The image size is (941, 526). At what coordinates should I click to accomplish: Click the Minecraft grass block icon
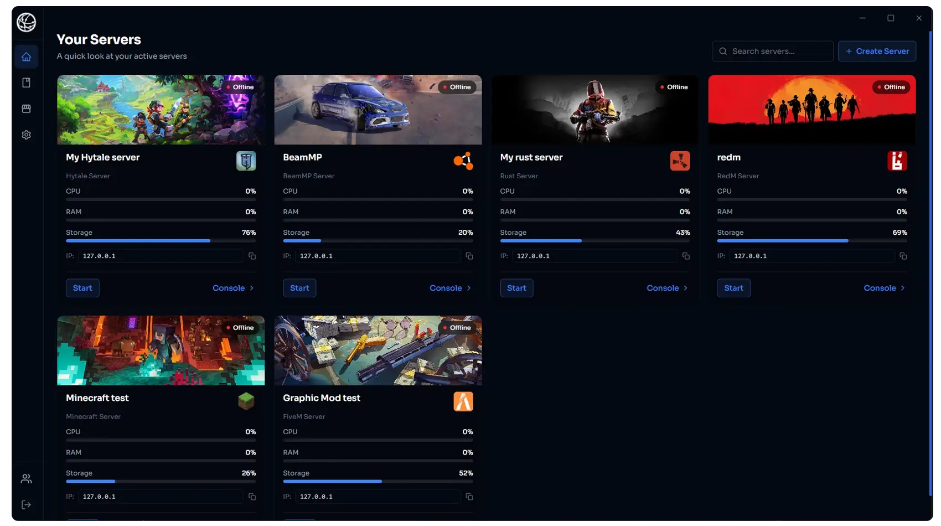point(246,401)
